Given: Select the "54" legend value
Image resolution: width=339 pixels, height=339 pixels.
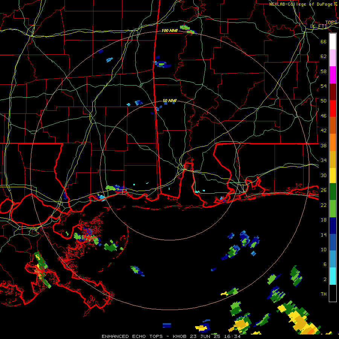Looking at the screenshot, I should pyautogui.click(x=324, y=86).
